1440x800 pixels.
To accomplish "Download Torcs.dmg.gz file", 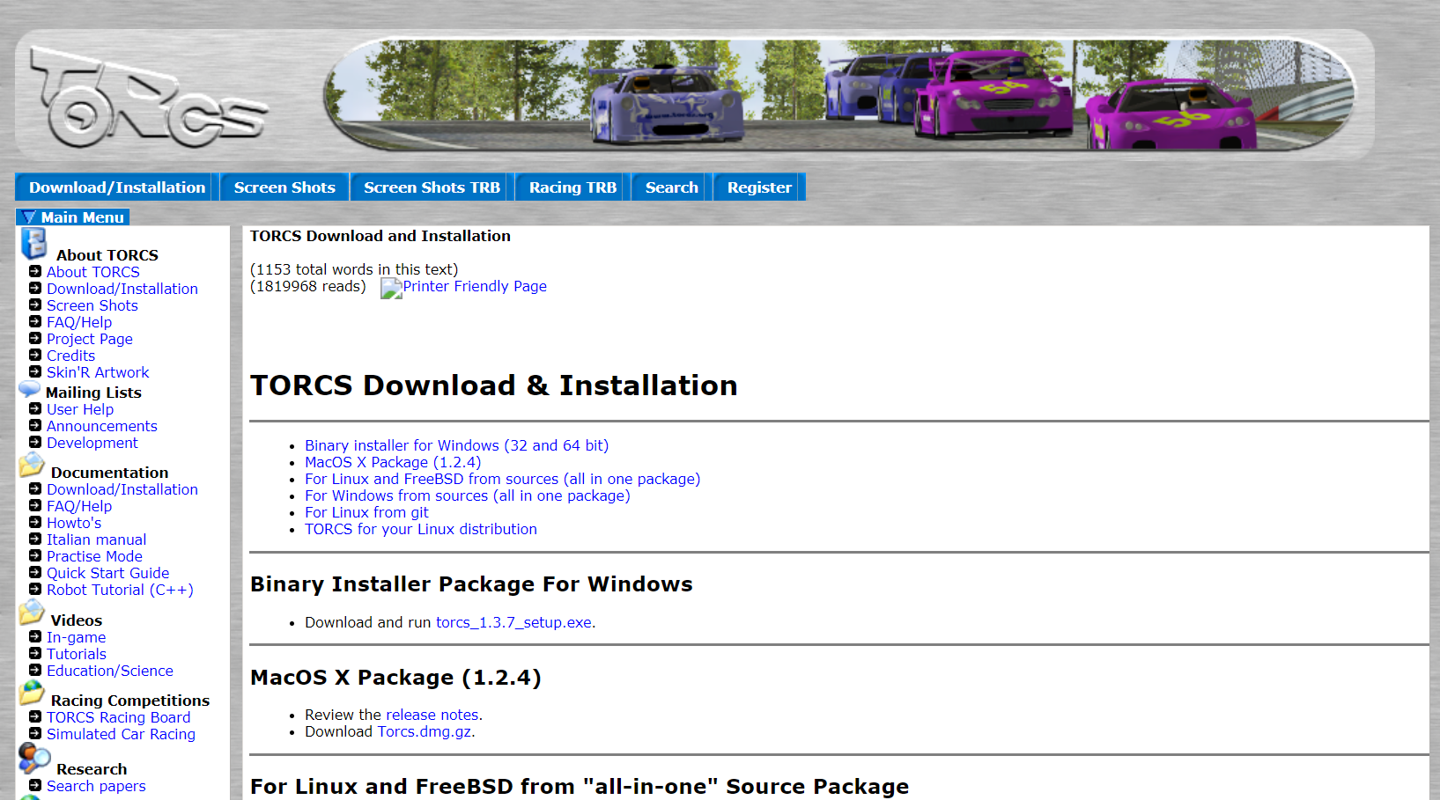I will 425,731.
